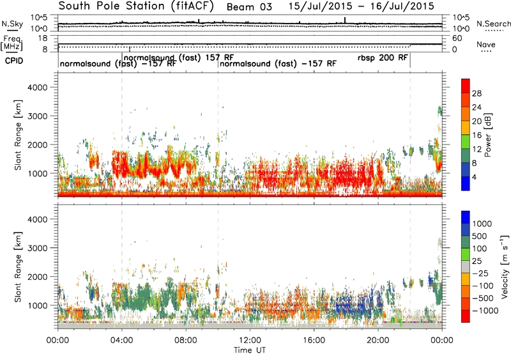Click the 15/Jul/2015 – 16/Jul/2015 date range
The width and height of the screenshot is (511, 354).
click(361, 6)
